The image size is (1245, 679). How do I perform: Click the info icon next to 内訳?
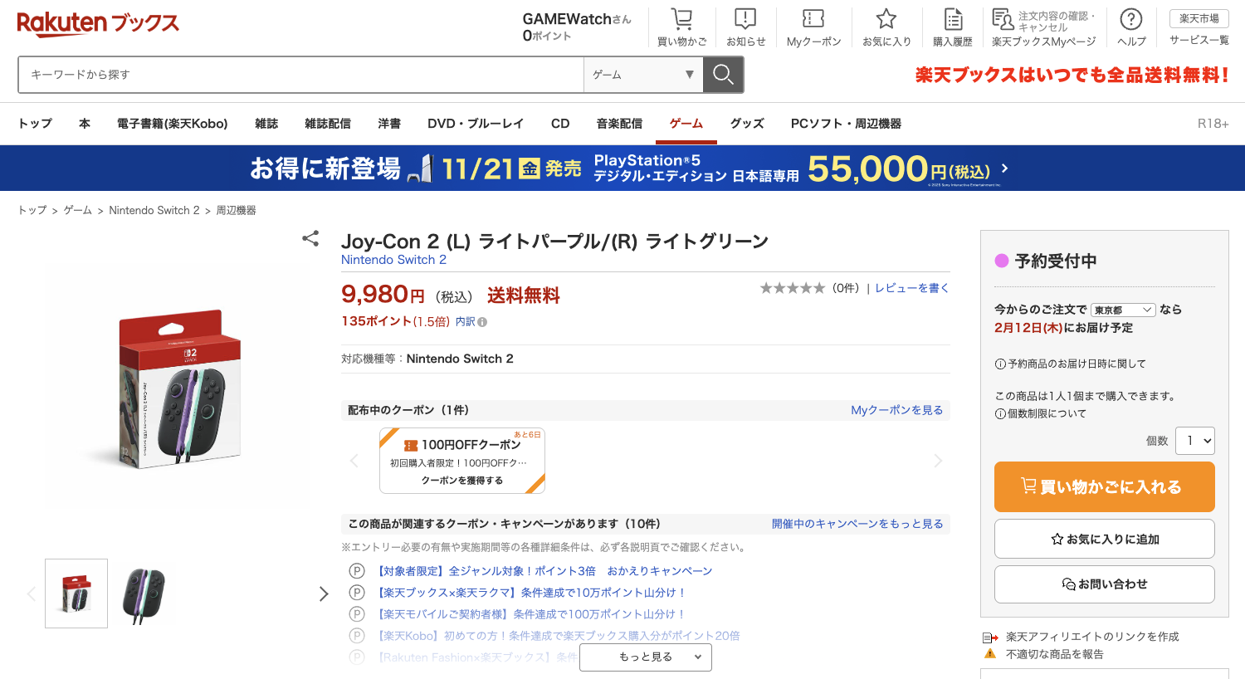point(482,322)
